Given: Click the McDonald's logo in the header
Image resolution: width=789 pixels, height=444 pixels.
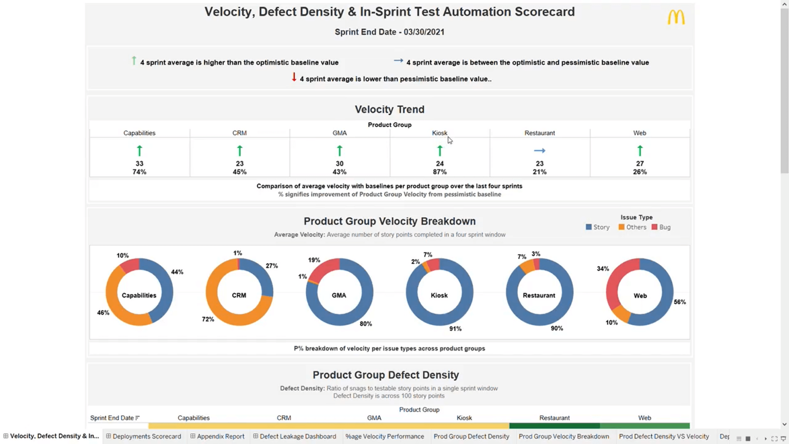Looking at the screenshot, I should pyautogui.click(x=676, y=17).
